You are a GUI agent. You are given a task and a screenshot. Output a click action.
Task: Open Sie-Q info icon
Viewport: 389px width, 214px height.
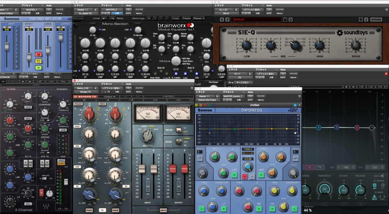coord(366,20)
